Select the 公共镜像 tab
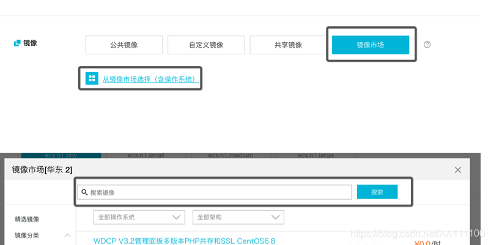This screenshot has width=491, height=245. click(124, 45)
